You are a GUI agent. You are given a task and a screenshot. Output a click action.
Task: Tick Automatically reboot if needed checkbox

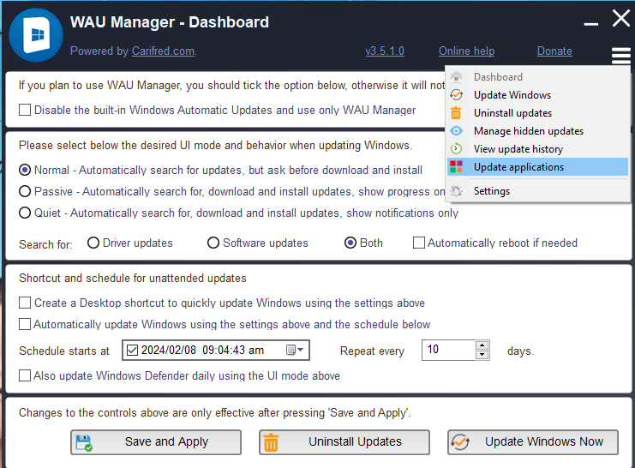[x=419, y=243]
